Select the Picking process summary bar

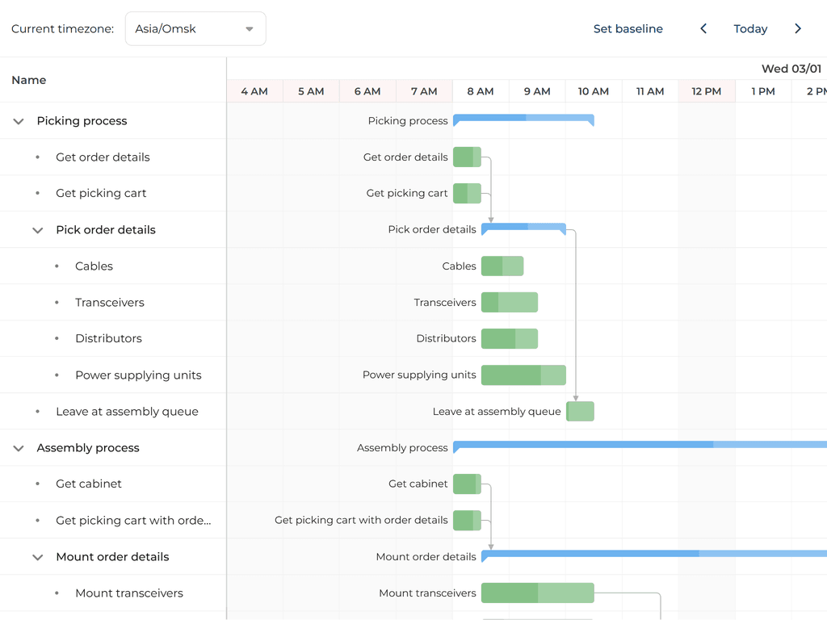pyautogui.click(x=523, y=119)
